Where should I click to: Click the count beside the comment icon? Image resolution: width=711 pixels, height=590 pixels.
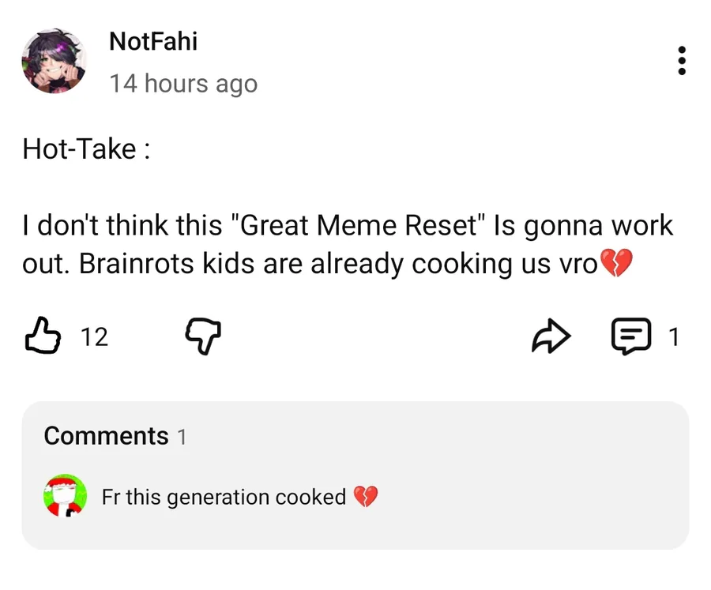(673, 337)
